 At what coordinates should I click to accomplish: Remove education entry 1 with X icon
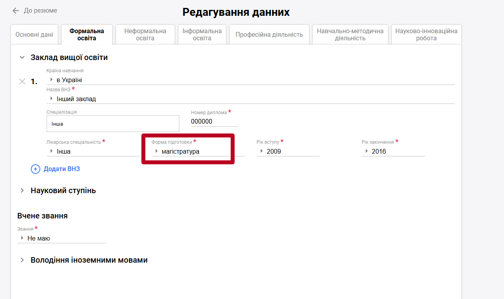[x=23, y=81]
